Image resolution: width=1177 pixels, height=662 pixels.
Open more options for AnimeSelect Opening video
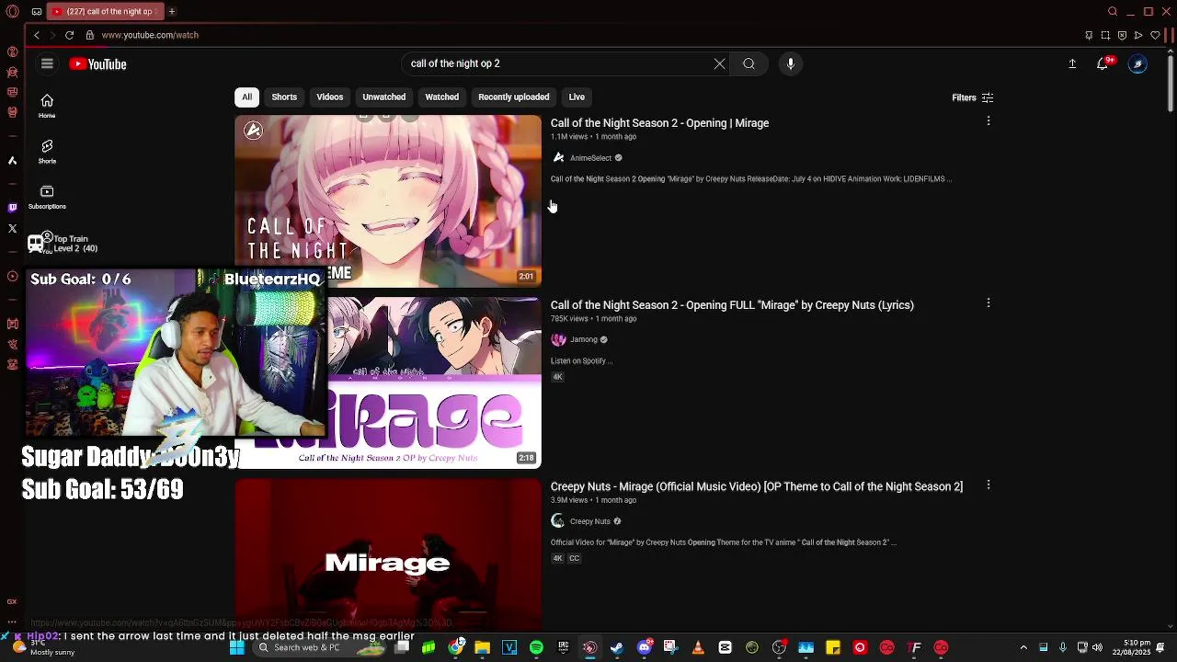point(988,120)
